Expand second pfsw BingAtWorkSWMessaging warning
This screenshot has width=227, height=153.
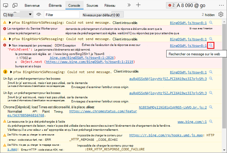10,39
